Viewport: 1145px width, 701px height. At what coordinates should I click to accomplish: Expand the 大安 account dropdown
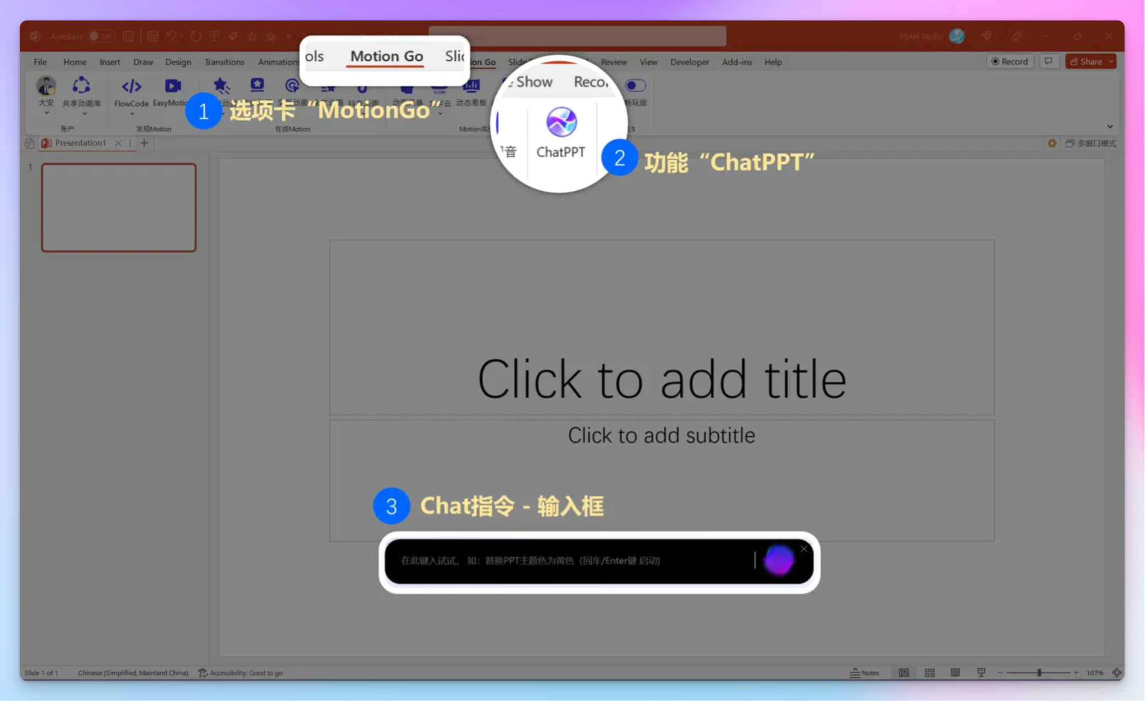pyautogui.click(x=46, y=112)
